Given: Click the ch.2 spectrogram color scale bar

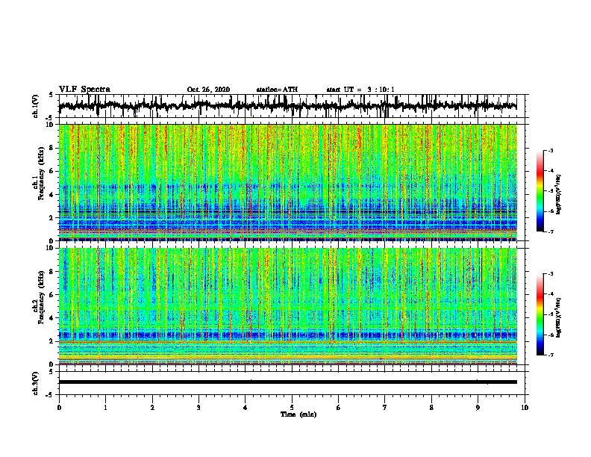Looking at the screenshot, I should pyautogui.click(x=540, y=314).
